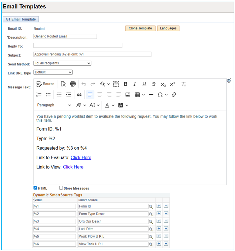The height and width of the screenshot is (251, 235).
Task: Open special characters dropdown arrow
Action: [166, 95]
